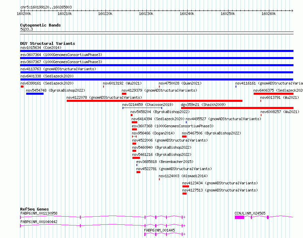Click nsv4122078 (gnomADStructuralVariants) label

[x=104, y=97]
